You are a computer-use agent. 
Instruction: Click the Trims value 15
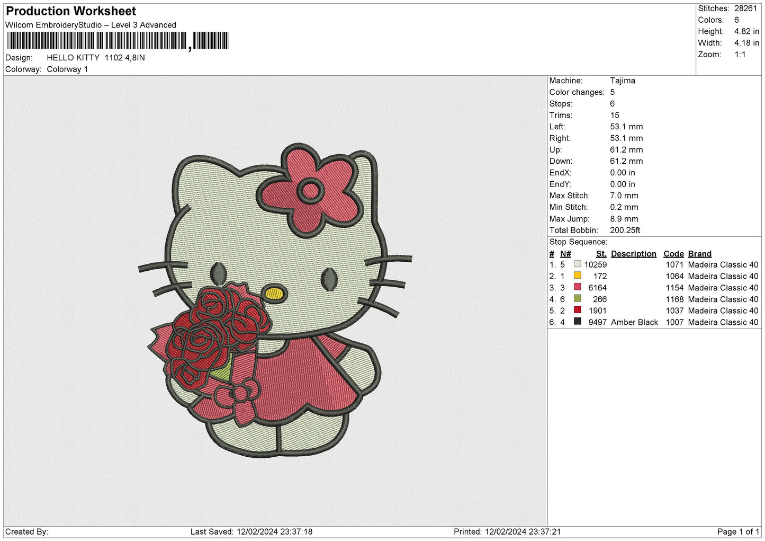[615, 115]
